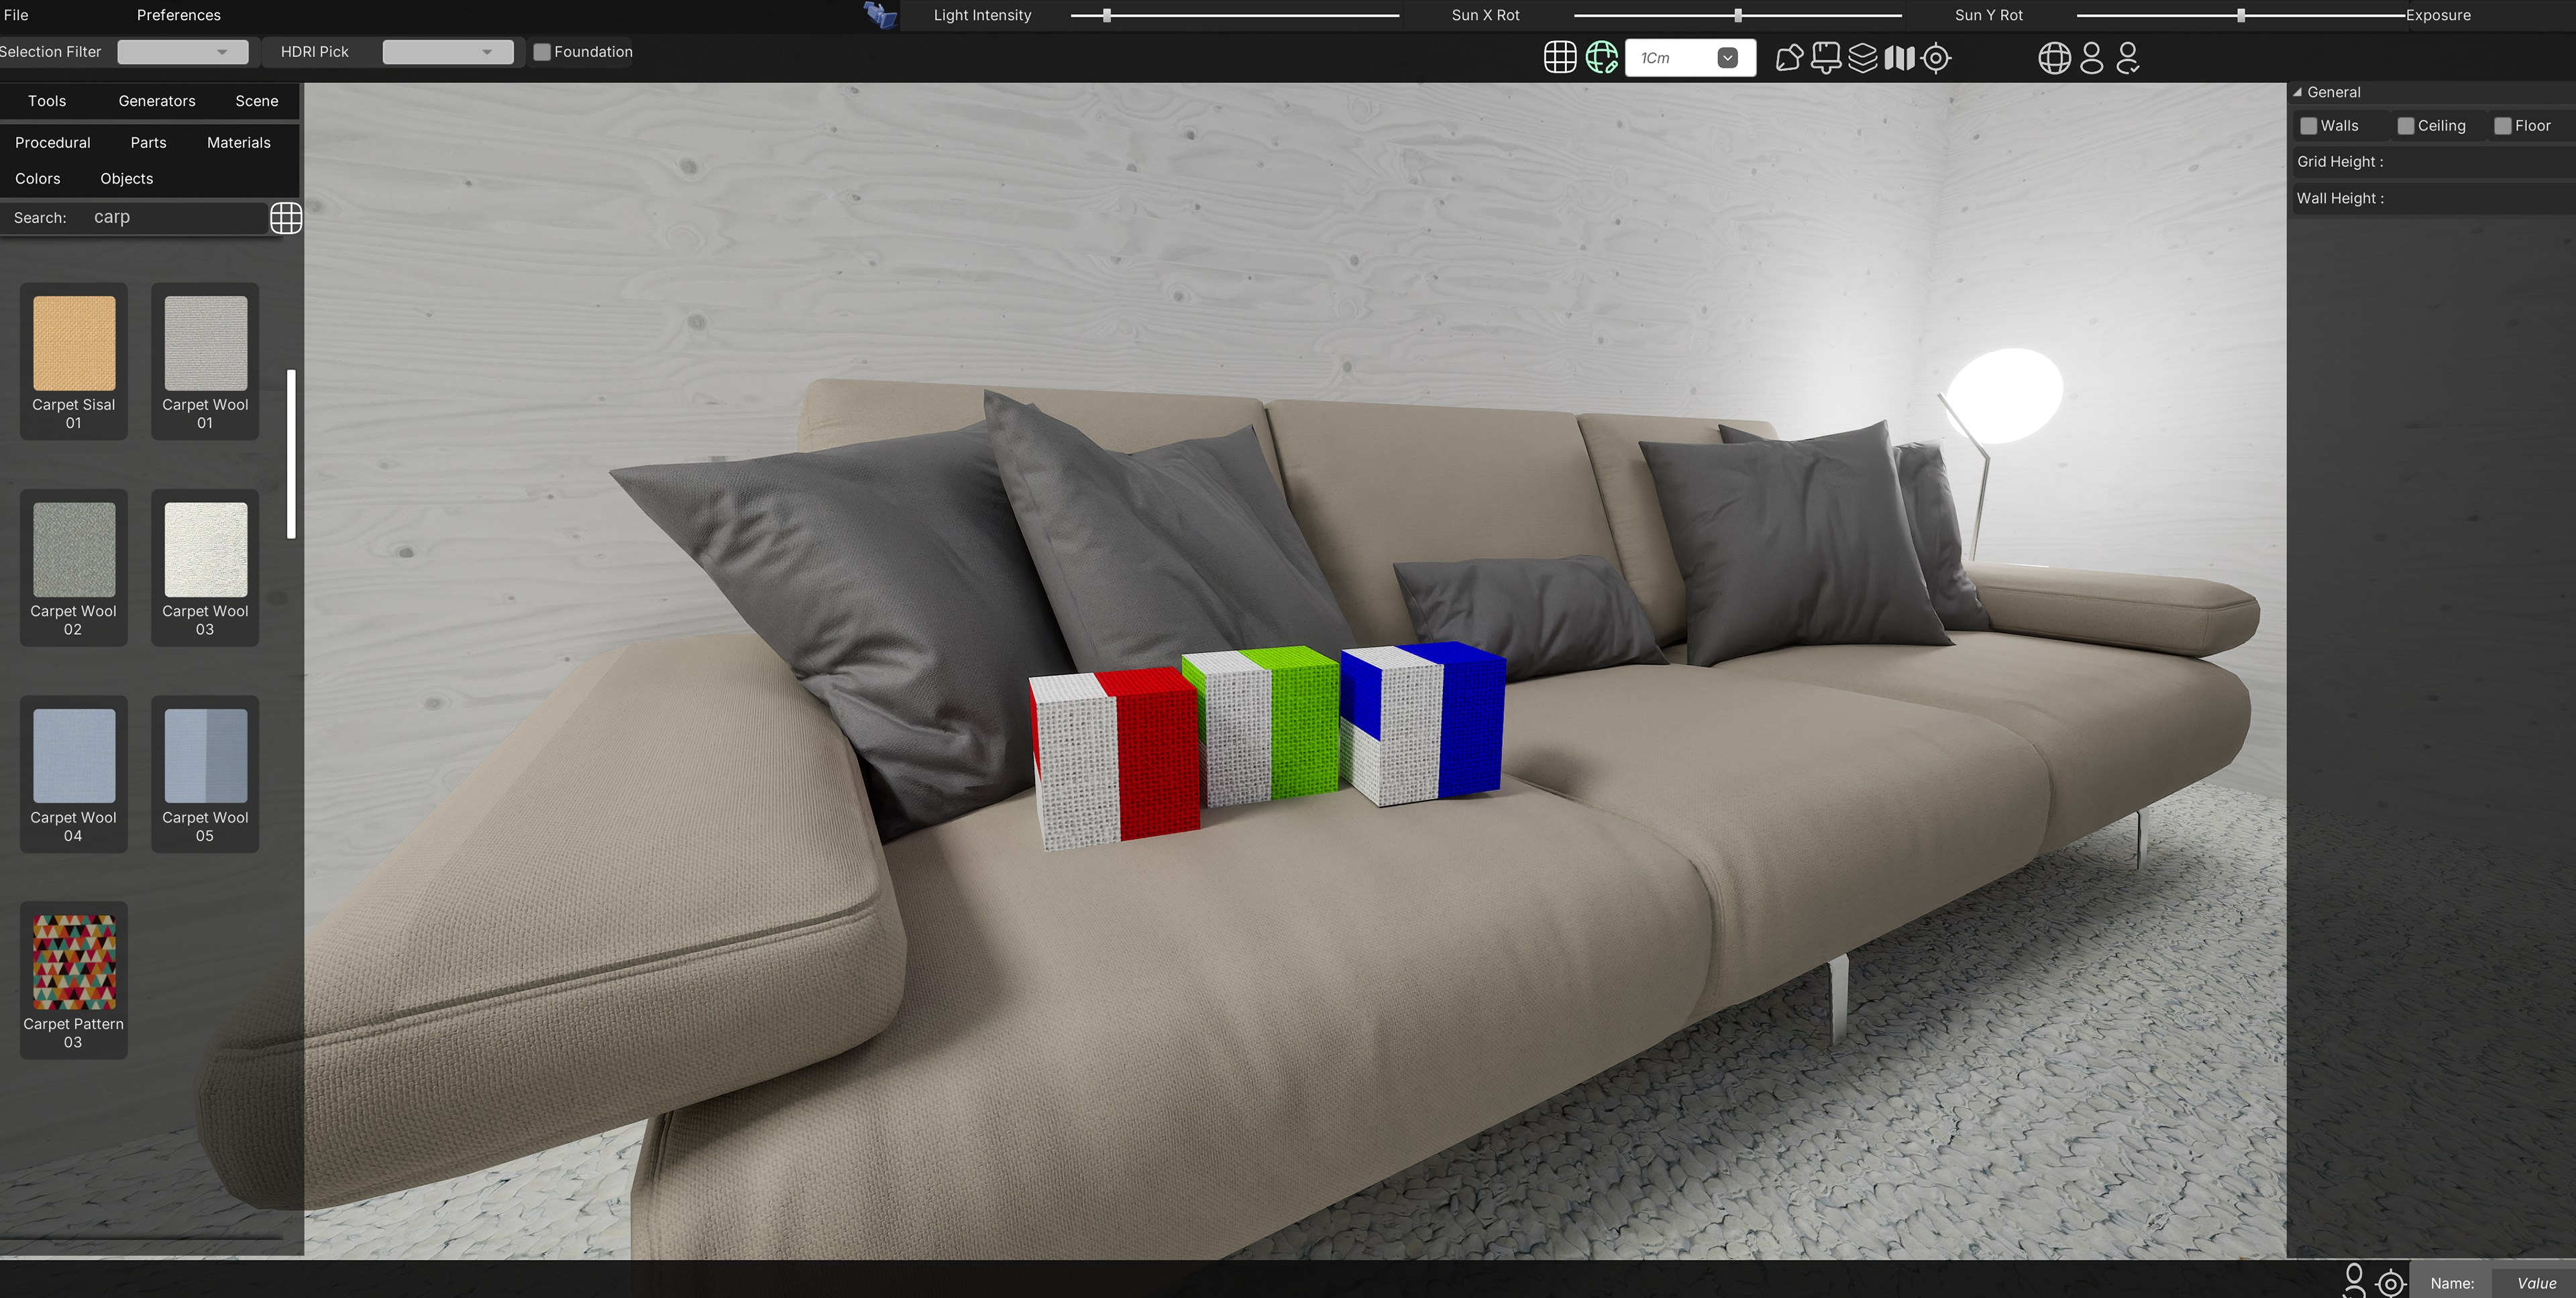Click the Name Value input field
The height and width of the screenshot is (1298, 2576).
click(x=2536, y=1284)
